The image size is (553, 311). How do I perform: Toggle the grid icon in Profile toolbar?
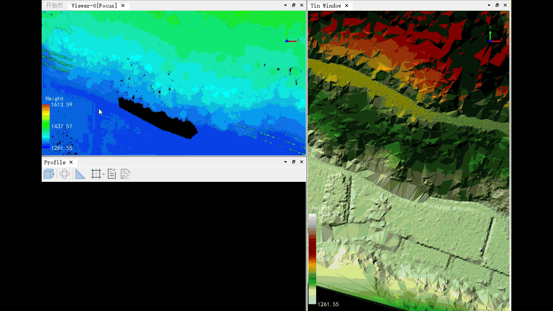pyautogui.click(x=96, y=174)
